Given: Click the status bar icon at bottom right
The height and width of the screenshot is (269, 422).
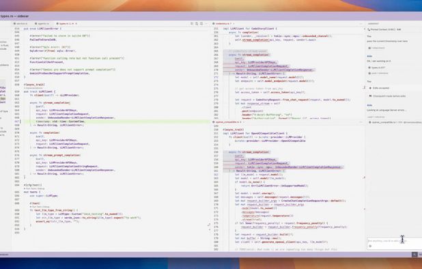Looking at the screenshot, I should pyautogui.click(x=414, y=254).
